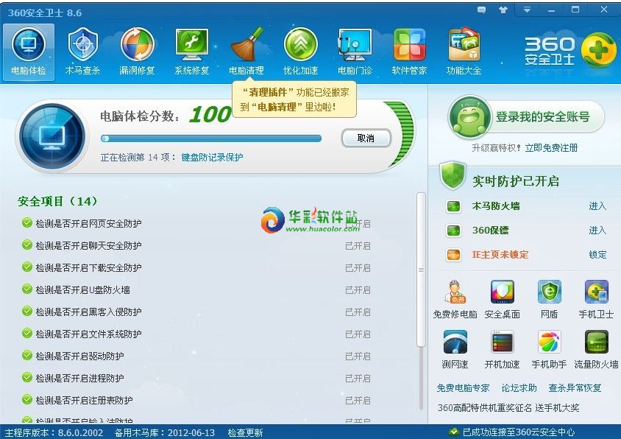Click 登录我的安全账号 login button
This screenshot has width=621, height=439.
[x=542, y=116]
